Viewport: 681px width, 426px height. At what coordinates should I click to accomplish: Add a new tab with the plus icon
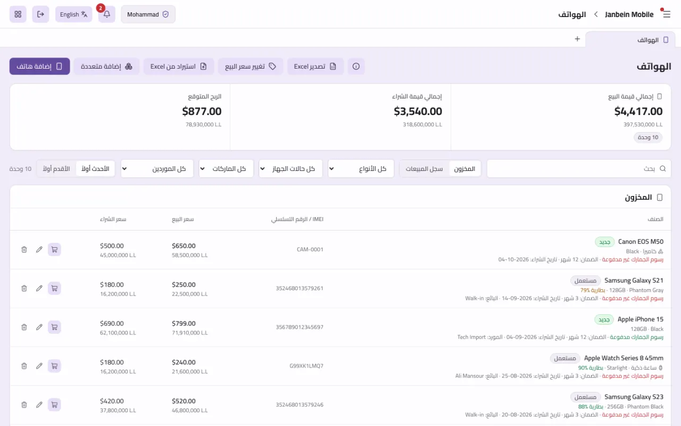click(x=577, y=39)
